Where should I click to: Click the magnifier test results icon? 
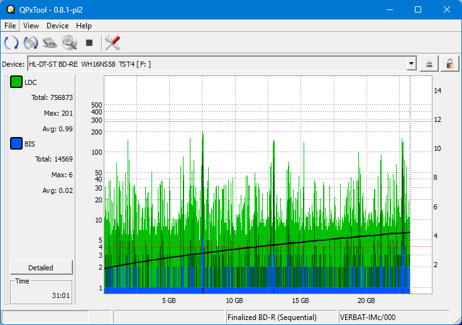click(x=69, y=43)
